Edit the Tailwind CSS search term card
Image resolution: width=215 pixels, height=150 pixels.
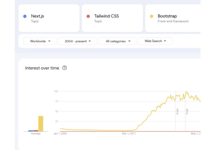tap(112, 18)
